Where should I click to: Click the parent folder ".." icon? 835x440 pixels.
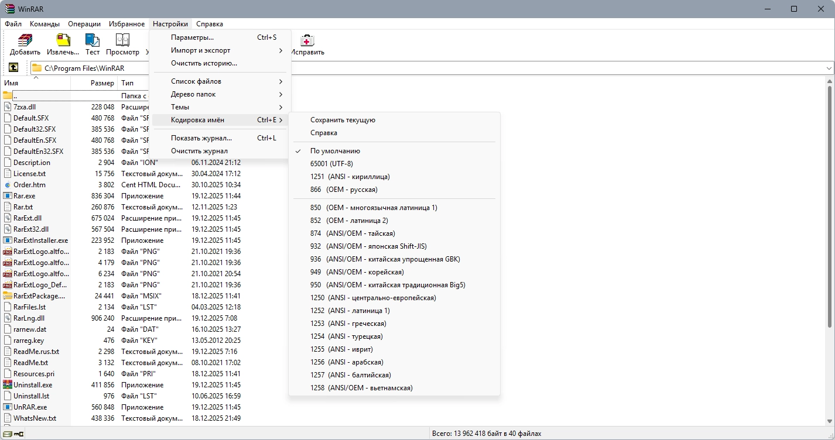pyautogui.click(x=8, y=95)
